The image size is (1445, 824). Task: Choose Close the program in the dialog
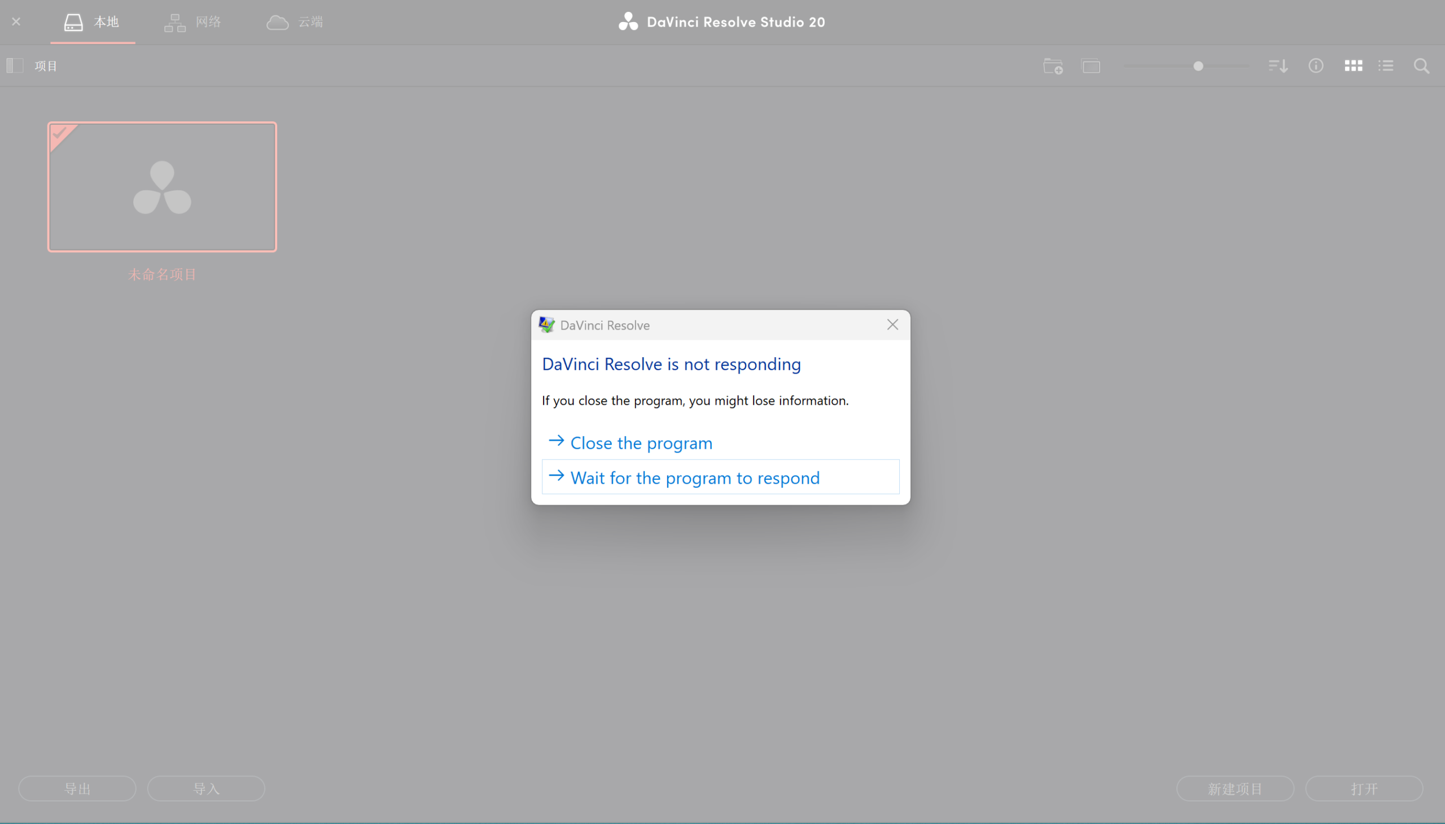point(720,442)
